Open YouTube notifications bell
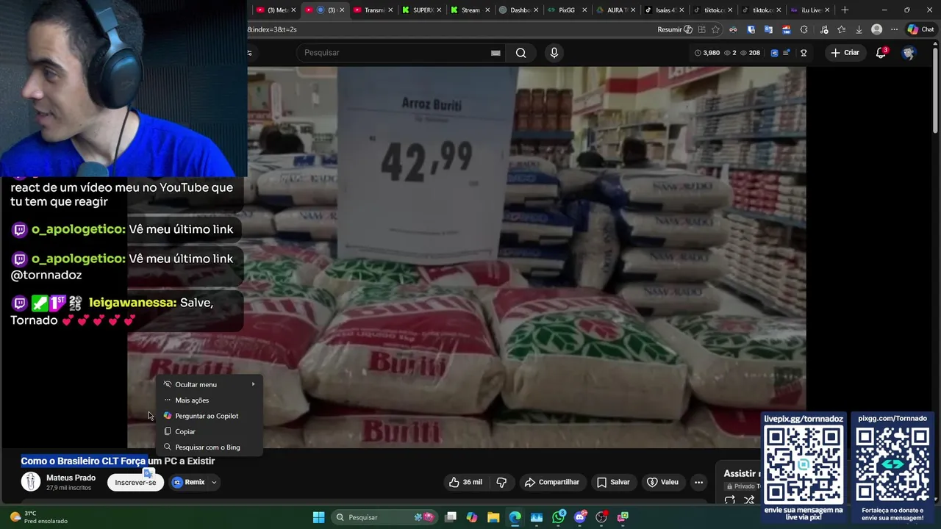 click(881, 53)
